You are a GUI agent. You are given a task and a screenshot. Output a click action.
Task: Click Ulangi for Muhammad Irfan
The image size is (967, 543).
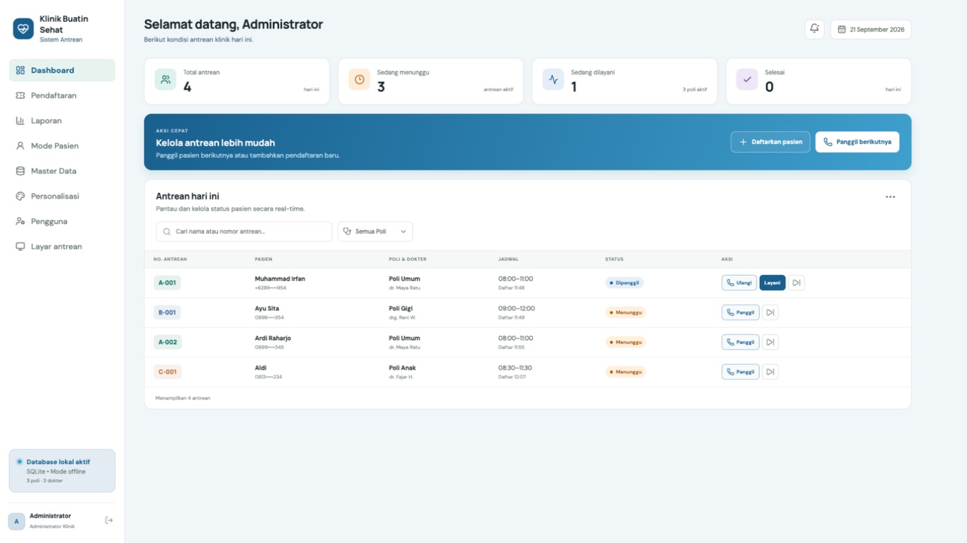tap(739, 283)
